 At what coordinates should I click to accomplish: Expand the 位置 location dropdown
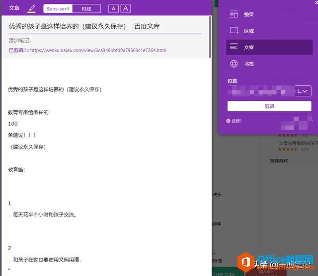(x=304, y=91)
